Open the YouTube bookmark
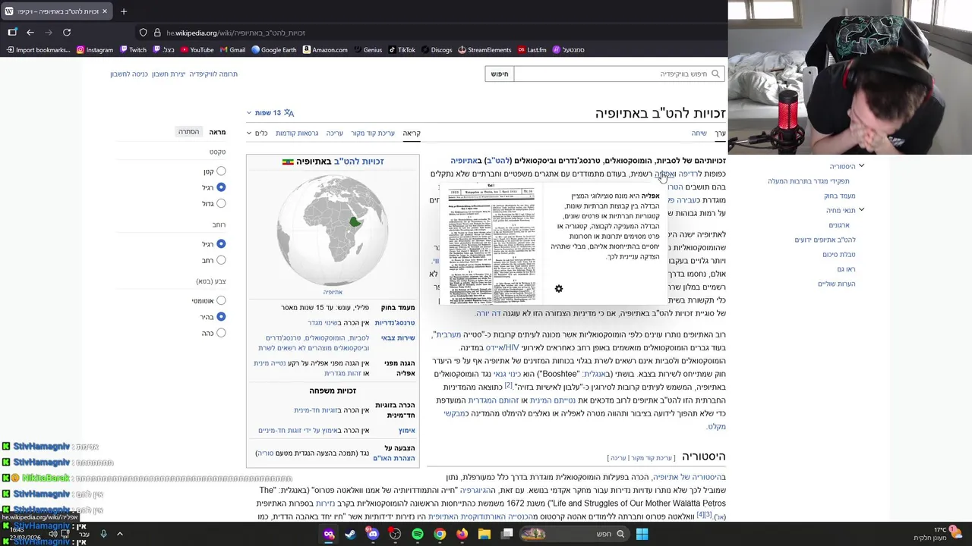972x546 pixels. (x=197, y=50)
